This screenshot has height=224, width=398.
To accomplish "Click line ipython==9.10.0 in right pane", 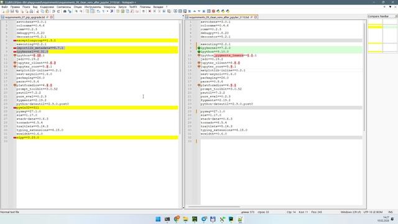I will (x=282, y=52).
